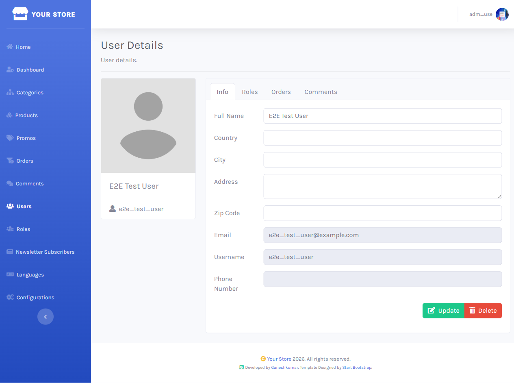
Task: Click the Address text area
Action: coord(382,187)
